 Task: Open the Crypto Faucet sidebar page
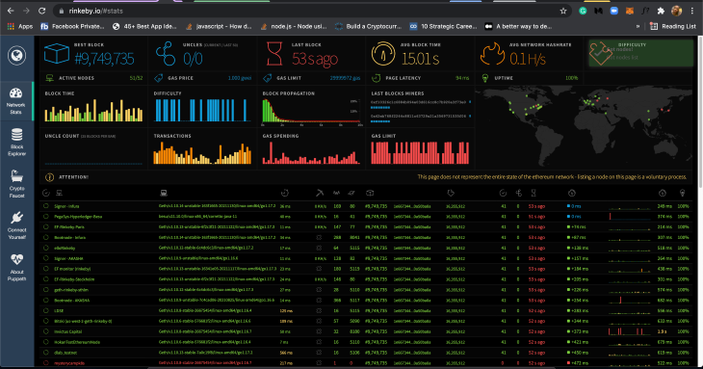(16, 184)
